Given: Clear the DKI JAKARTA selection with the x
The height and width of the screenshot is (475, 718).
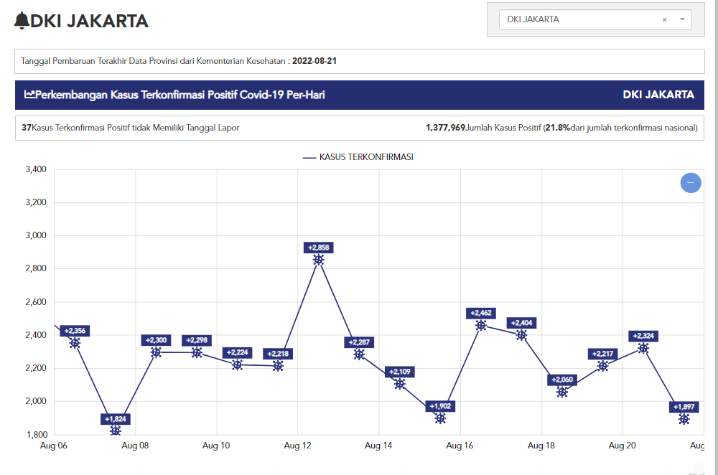Looking at the screenshot, I should (664, 20).
